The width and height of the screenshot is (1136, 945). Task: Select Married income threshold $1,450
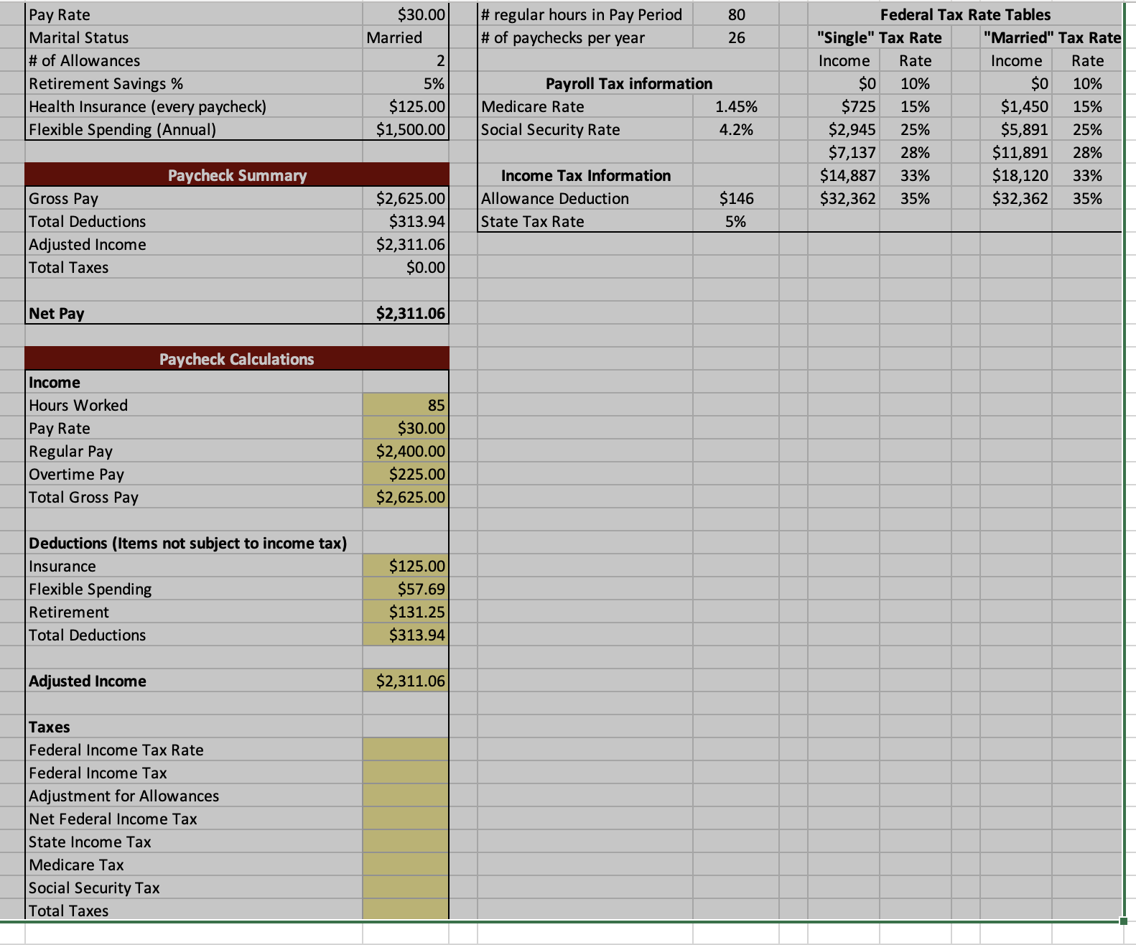(1016, 106)
